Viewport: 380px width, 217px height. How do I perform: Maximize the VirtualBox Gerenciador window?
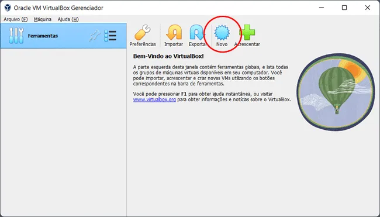344,8
